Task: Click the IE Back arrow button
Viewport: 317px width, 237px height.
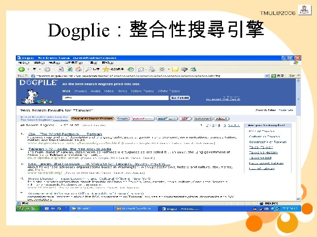Action: click(x=22, y=69)
